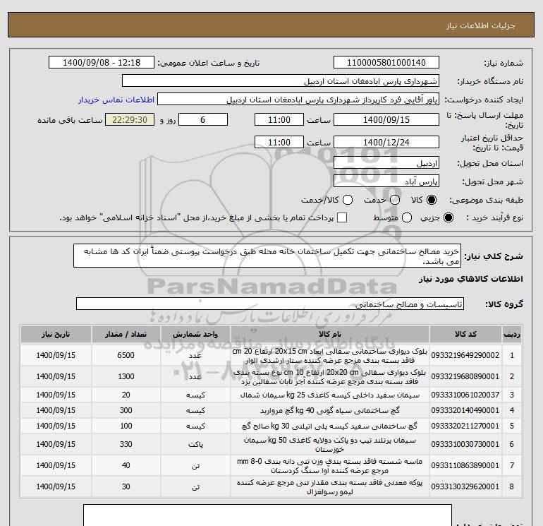Click the need number field 1100005801000140
The image size is (543, 526).
click(x=386, y=62)
